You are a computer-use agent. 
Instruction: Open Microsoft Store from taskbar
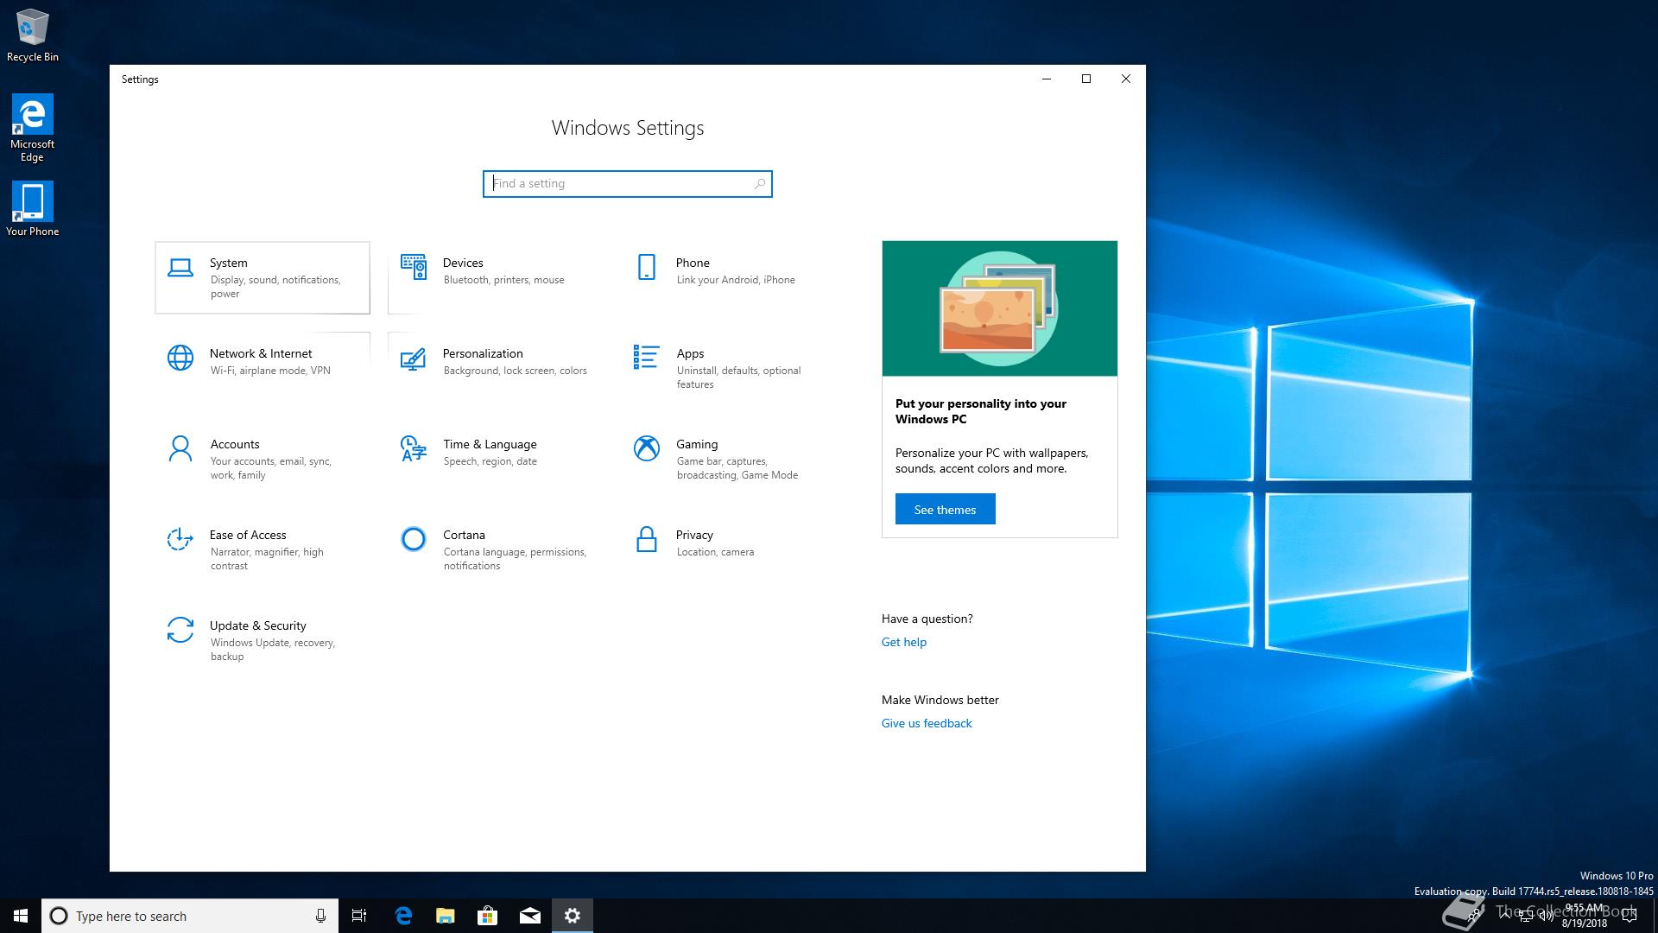[x=488, y=916]
